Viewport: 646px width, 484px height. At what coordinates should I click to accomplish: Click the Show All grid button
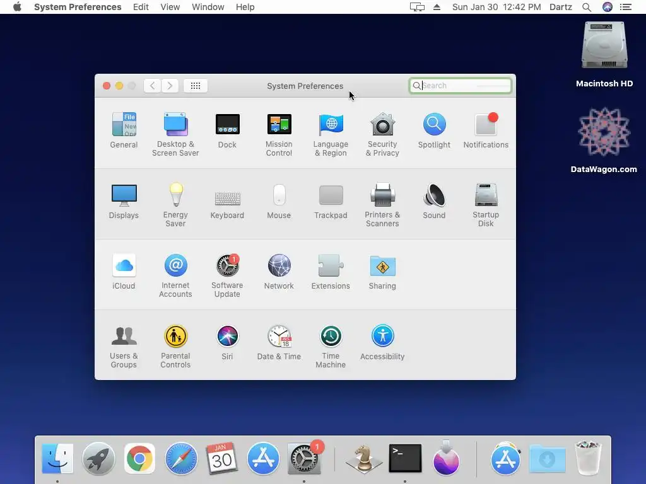pyautogui.click(x=196, y=86)
